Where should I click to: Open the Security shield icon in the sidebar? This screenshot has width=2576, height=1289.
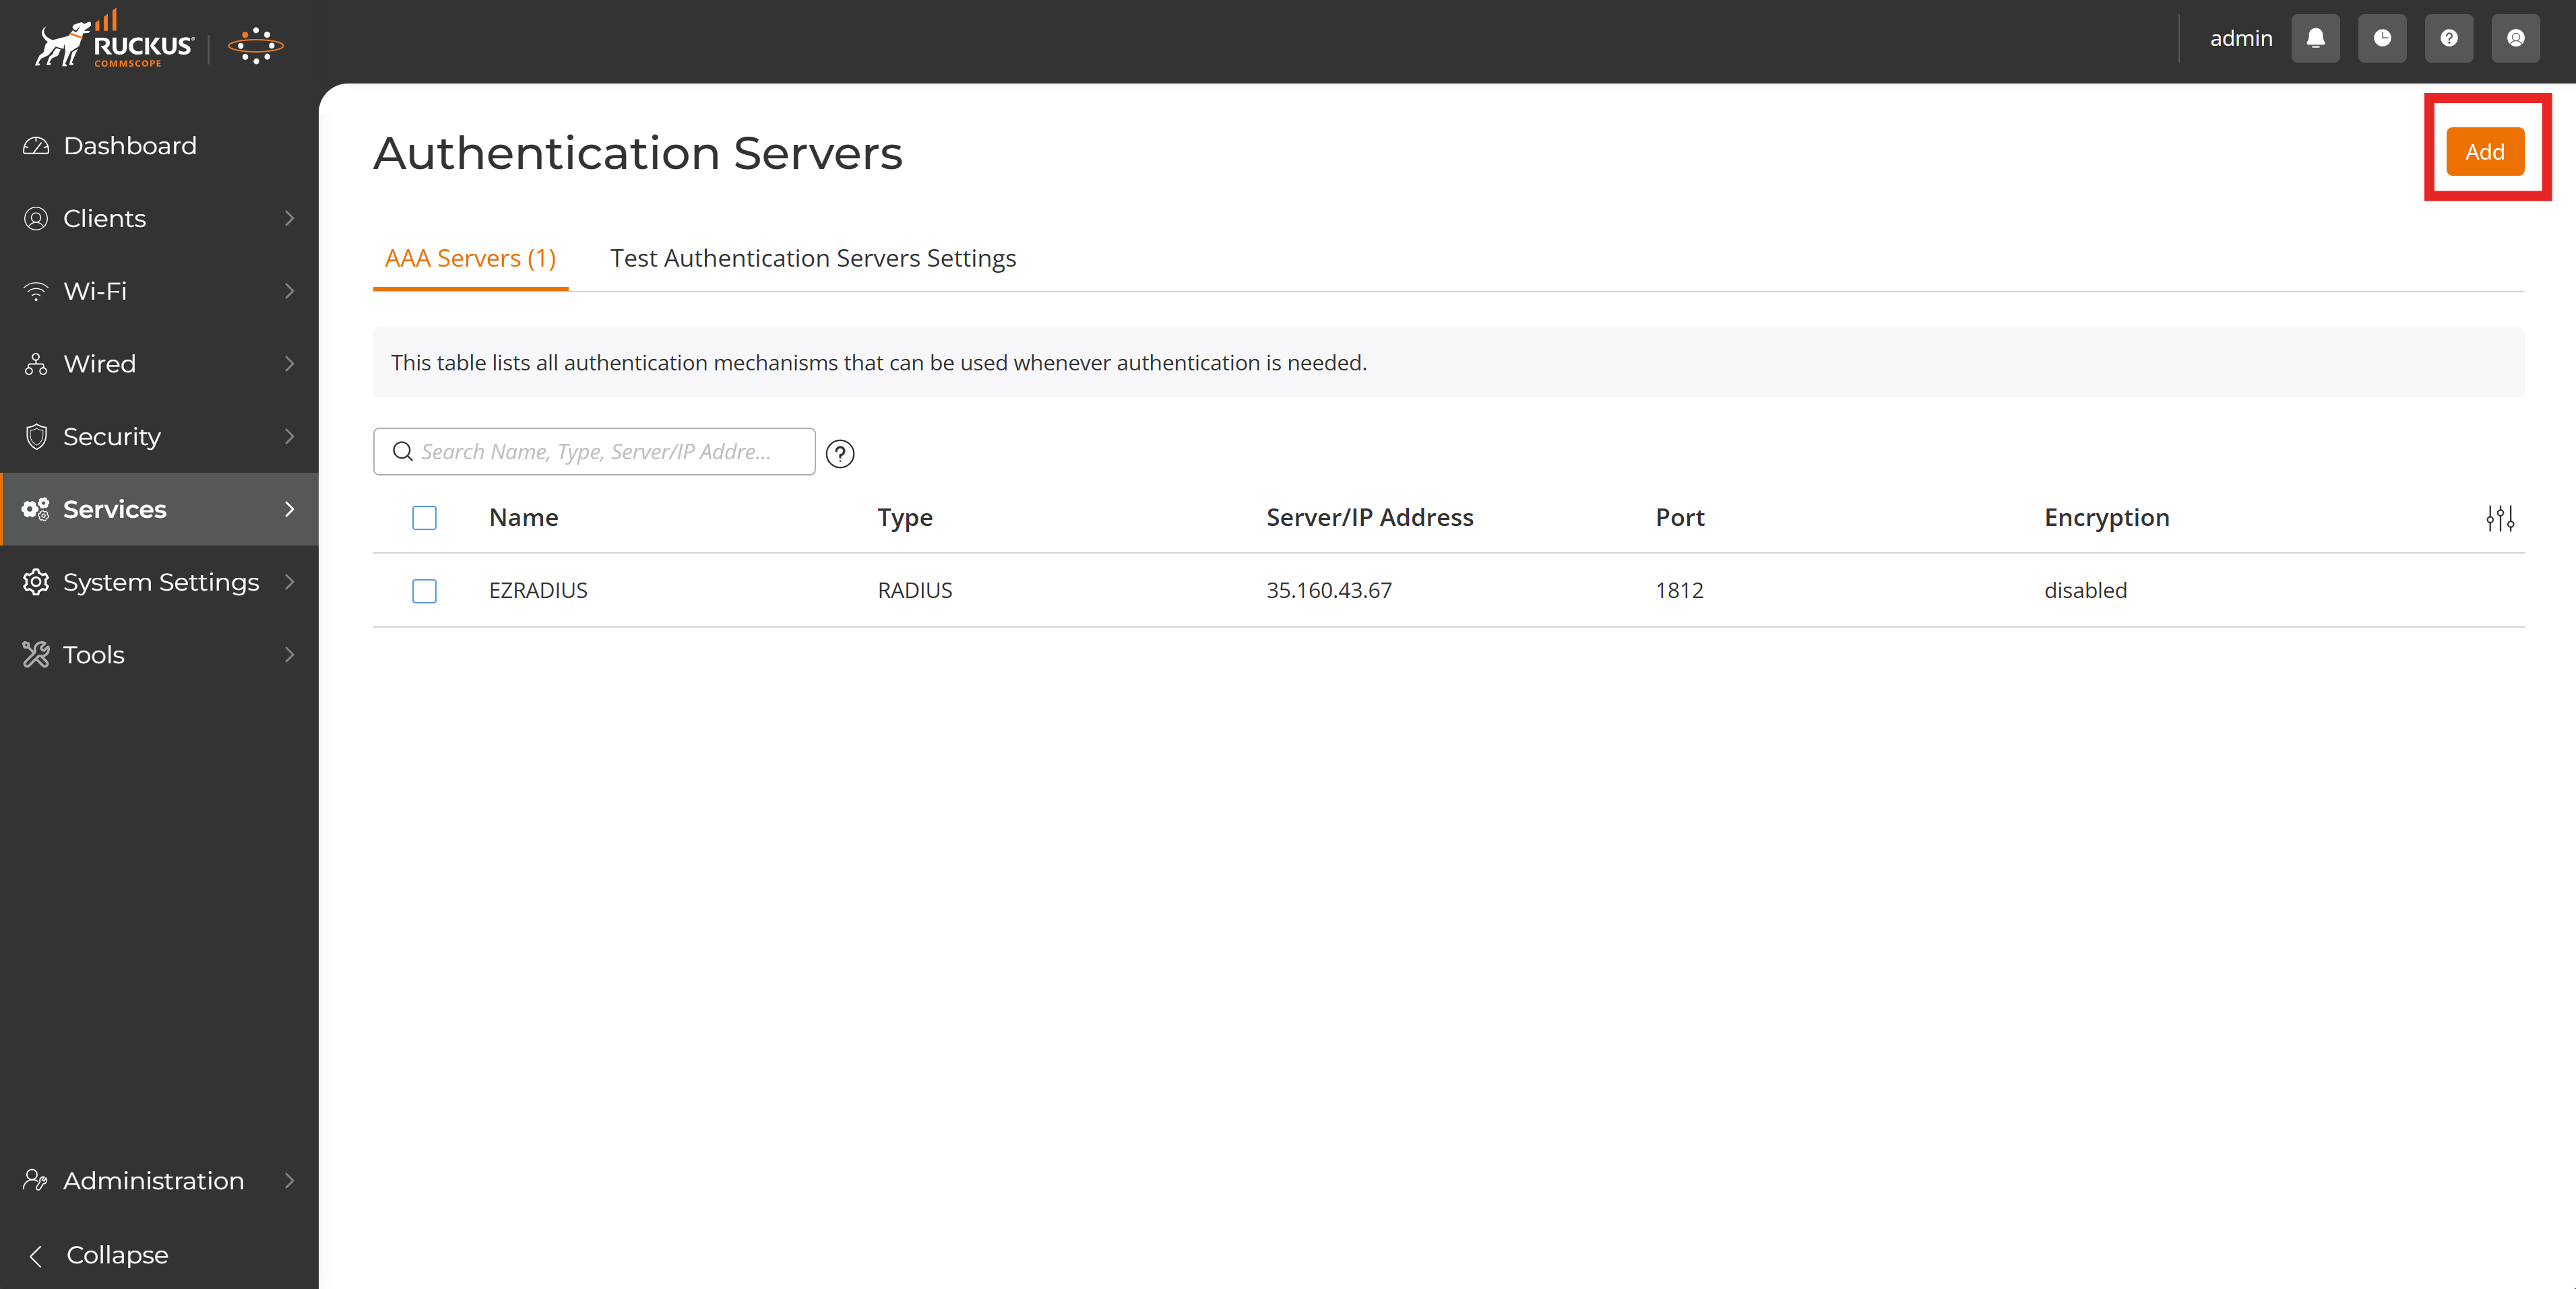point(36,436)
